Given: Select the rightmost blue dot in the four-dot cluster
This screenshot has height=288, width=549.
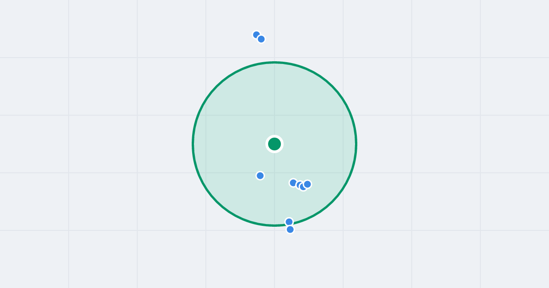Looking at the screenshot, I should [307, 184].
